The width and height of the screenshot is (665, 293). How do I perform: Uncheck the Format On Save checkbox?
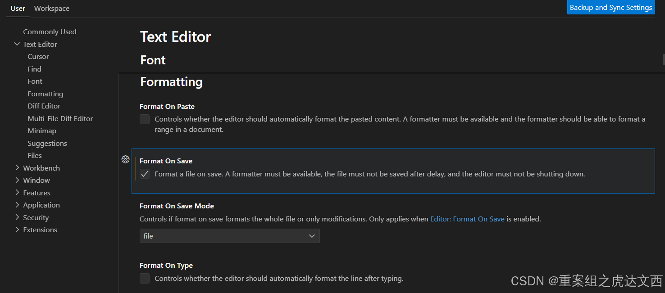(x=145, y=174)
